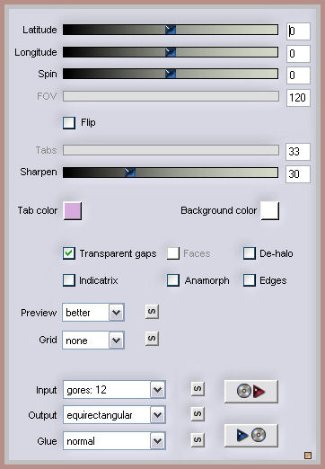The image size is (325, 469).
Task: Tick the Indicatrix checkbox
Action: [69, 280]
